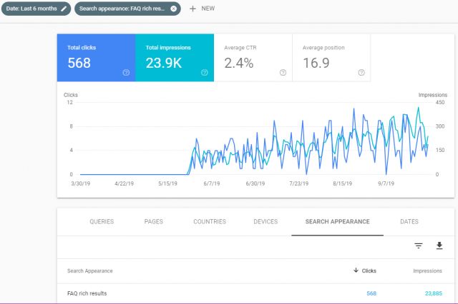Edit the Date: Last 6 months filter
The image size is (458, 304).
click(x=36, y=9)
